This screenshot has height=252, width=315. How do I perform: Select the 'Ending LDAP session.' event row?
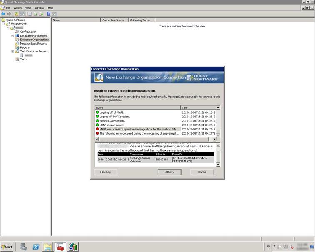pyautogui.click(x=156, y=121)
